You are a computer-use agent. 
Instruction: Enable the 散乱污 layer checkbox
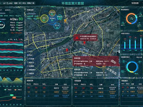[28, 62]
